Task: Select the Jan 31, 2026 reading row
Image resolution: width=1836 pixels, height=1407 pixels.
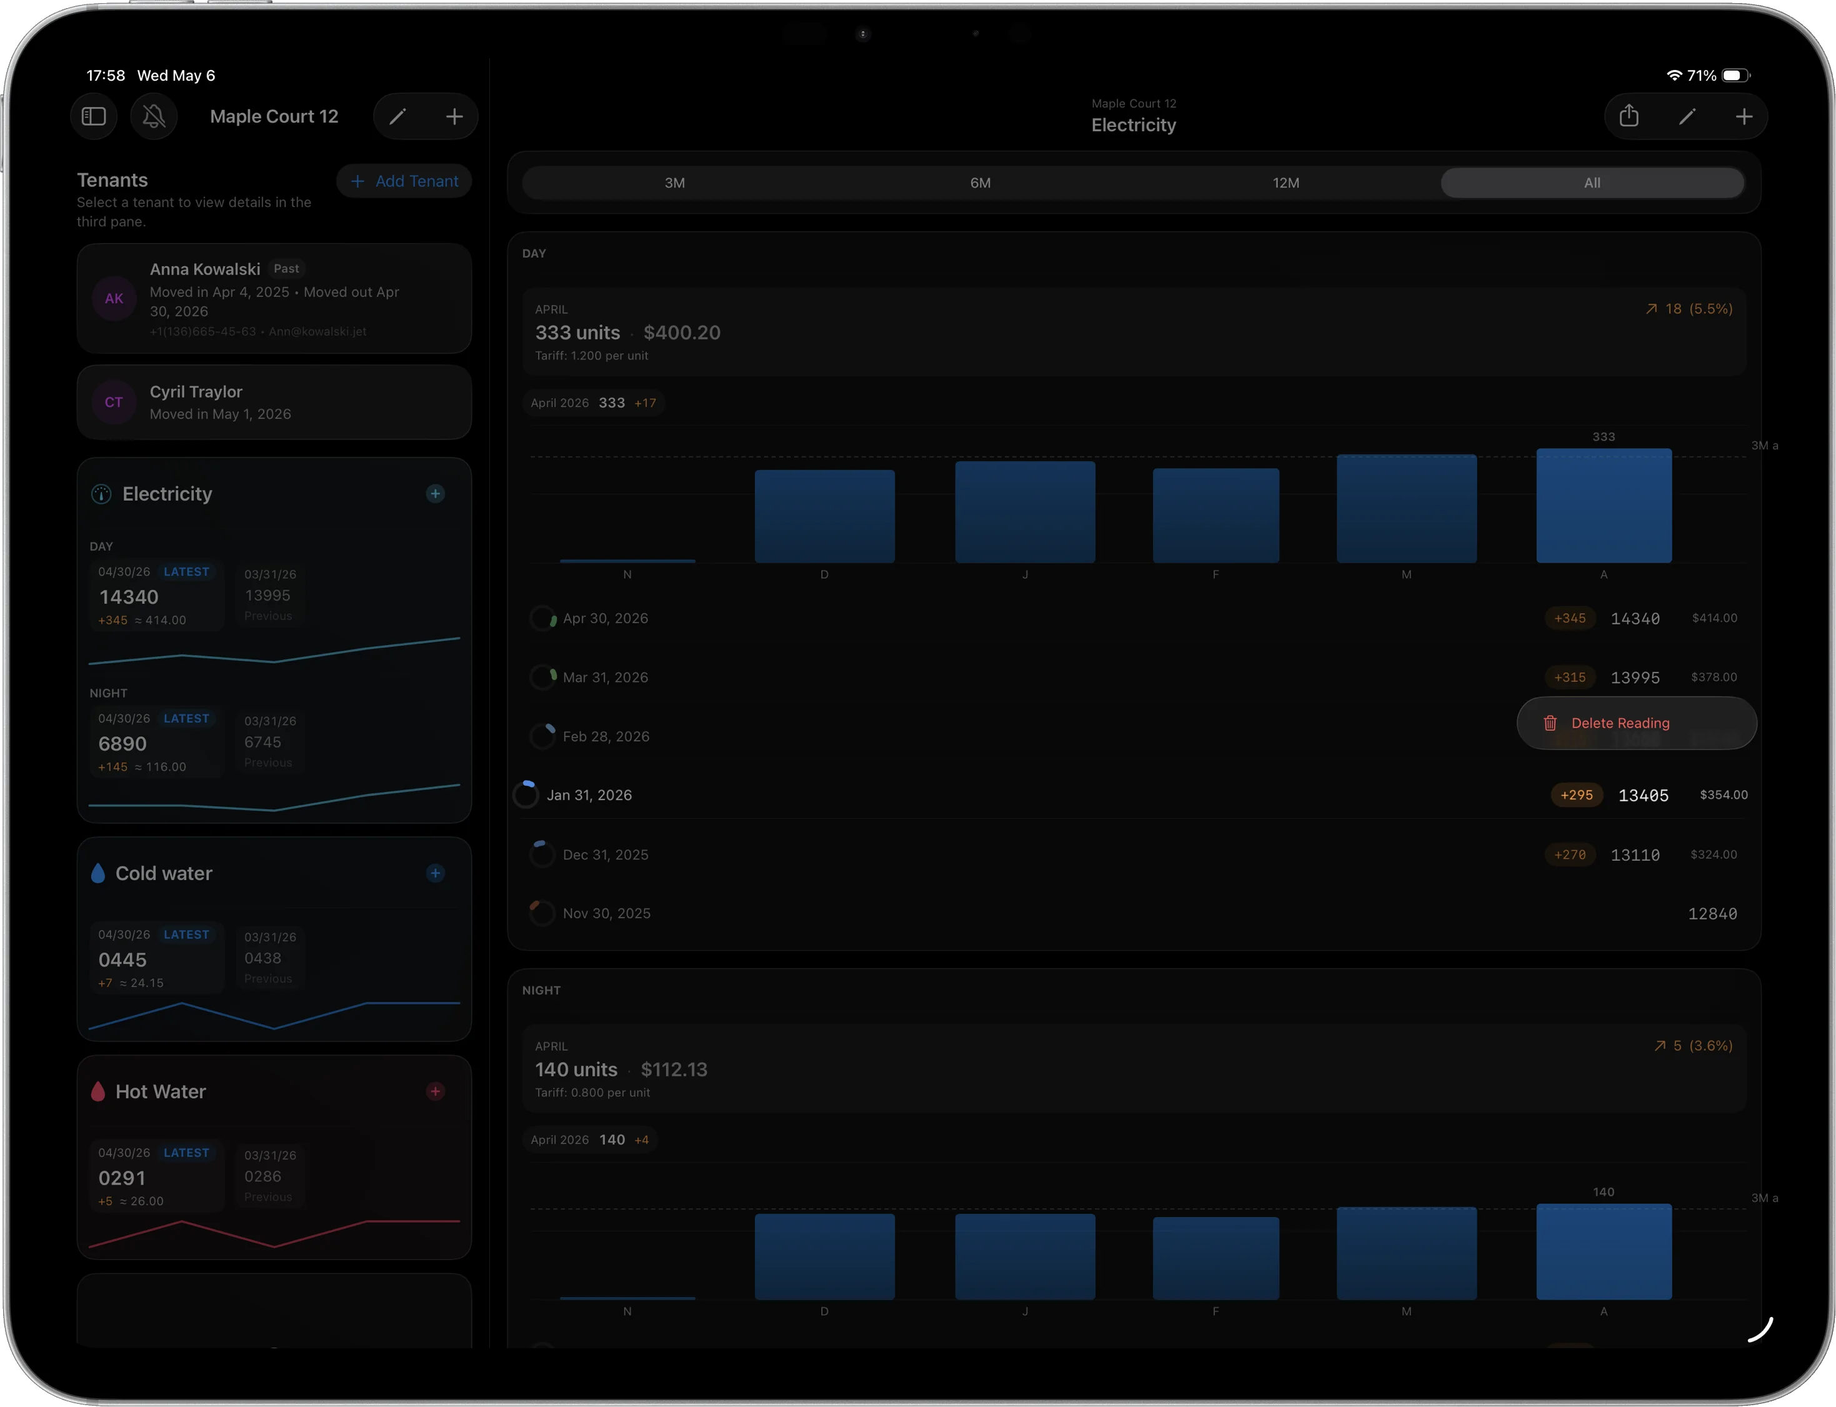Action: pyautogui.click(x=1134, y=795)
